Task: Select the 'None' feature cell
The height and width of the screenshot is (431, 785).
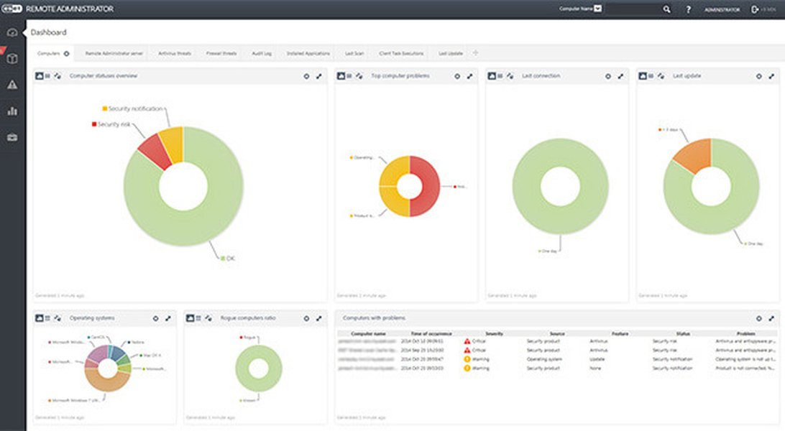Action: click(595, 369)
